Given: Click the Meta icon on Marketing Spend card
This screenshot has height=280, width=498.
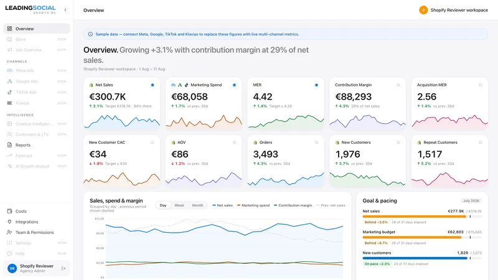Looking at the screenshot, I should (x=174, y=85).
